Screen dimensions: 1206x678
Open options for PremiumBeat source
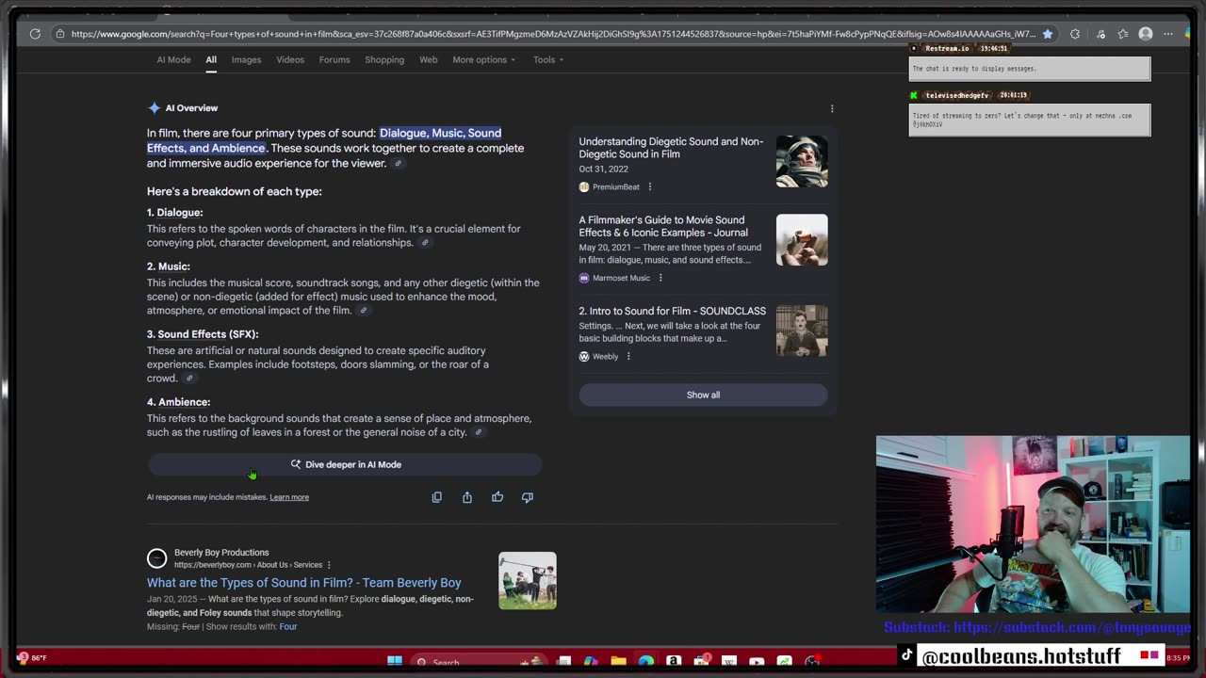click(x=649, y=186)
